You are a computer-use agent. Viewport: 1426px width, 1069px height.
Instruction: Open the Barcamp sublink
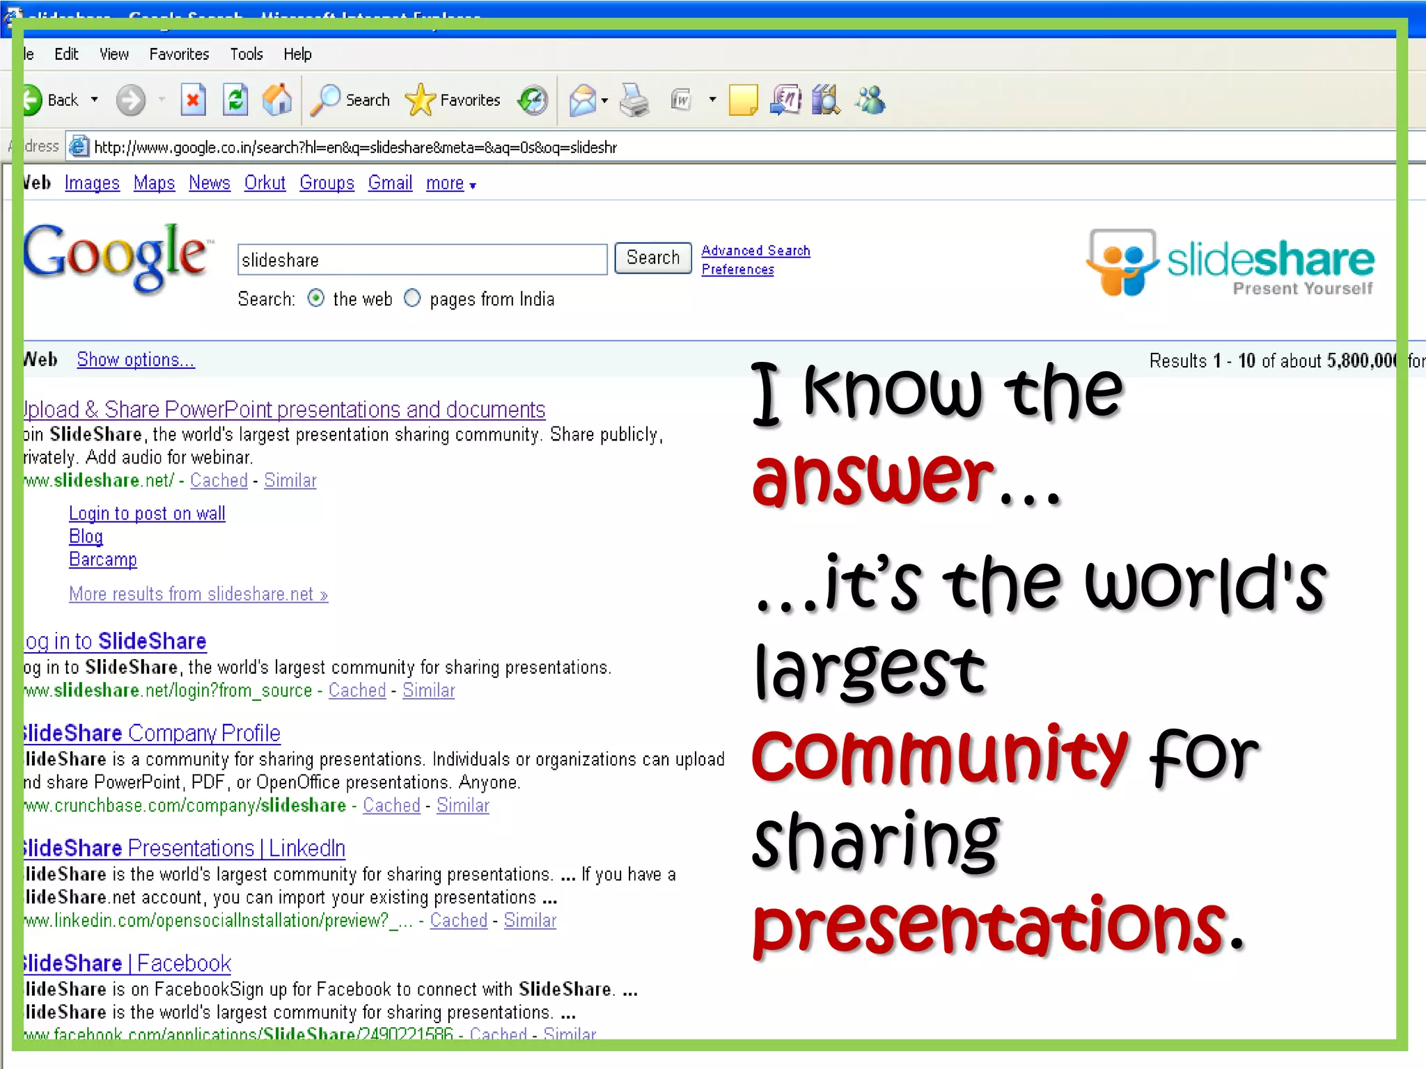pyautogui.click(x=103, y=560)
